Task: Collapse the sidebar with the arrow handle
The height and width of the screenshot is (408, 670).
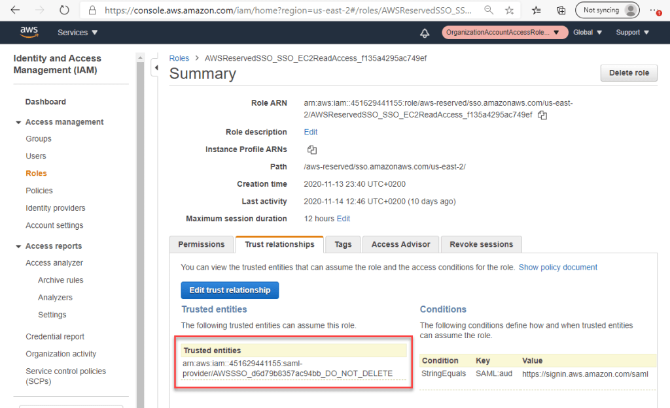Action: click(x=156, y=67)
